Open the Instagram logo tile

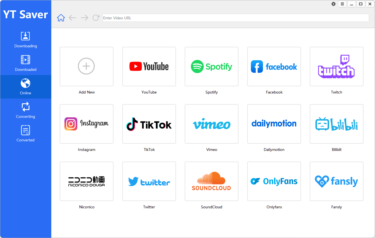[x=87, y=124]
